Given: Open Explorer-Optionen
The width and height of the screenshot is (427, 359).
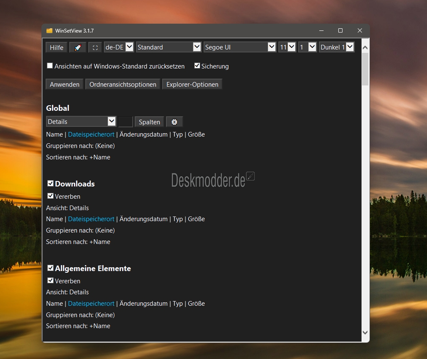Looking at the screenshot, I should 192,85.
